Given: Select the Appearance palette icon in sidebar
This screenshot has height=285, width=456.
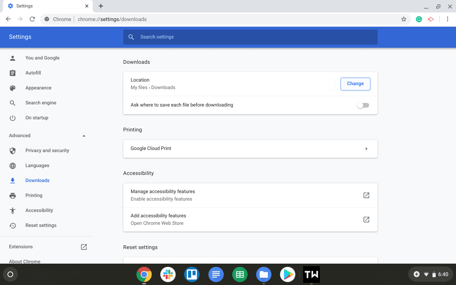Looking at the screenshot, I should 13,88.
